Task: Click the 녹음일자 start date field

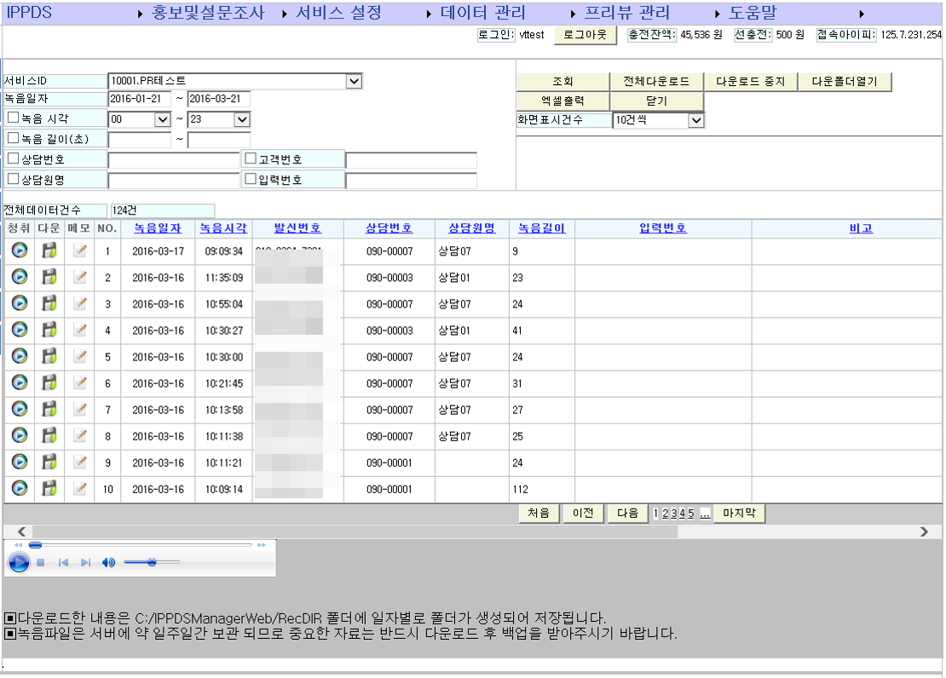Action: tap(140, 99)
